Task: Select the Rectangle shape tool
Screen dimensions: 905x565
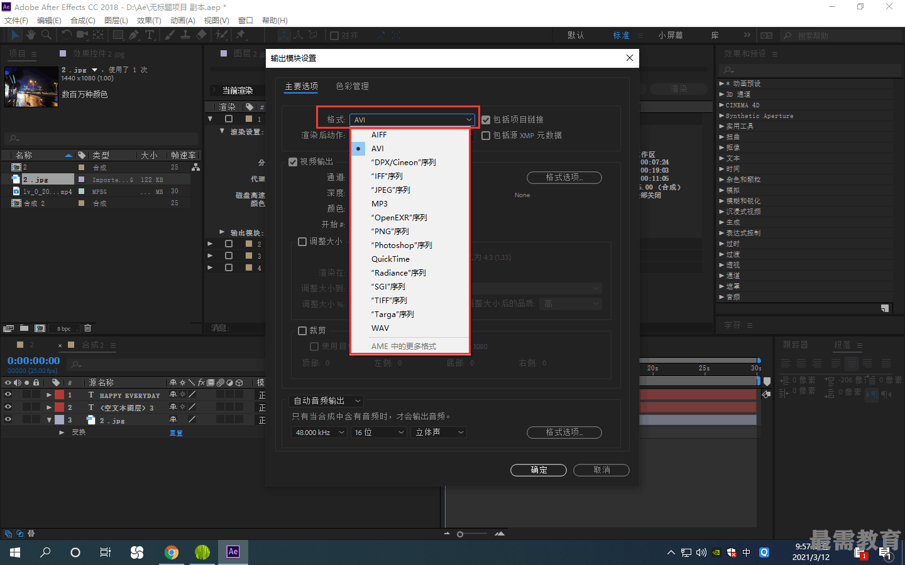Action: (x=118, y=35)
